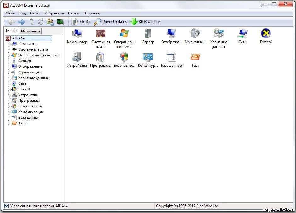Open the Файл menu

pos(10,13)
